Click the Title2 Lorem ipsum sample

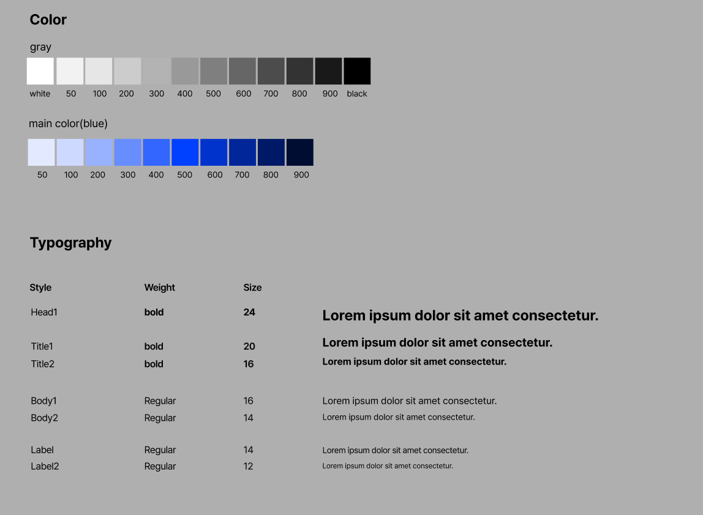(414, 361)
